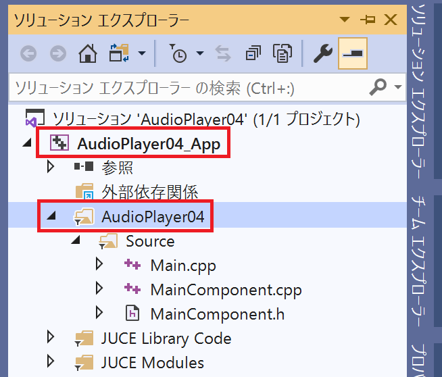Toggle Preview Selected Items button
Viewport: 442px width, 377px height.
pyautogui.click(x=353, y=53)
